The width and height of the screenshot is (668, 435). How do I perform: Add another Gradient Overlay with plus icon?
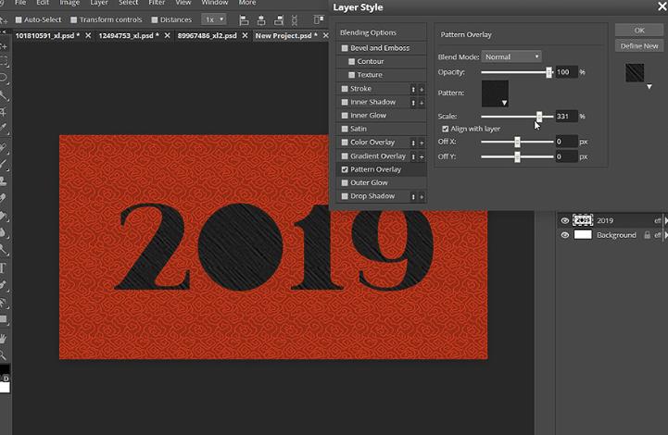tap(422, 156)
